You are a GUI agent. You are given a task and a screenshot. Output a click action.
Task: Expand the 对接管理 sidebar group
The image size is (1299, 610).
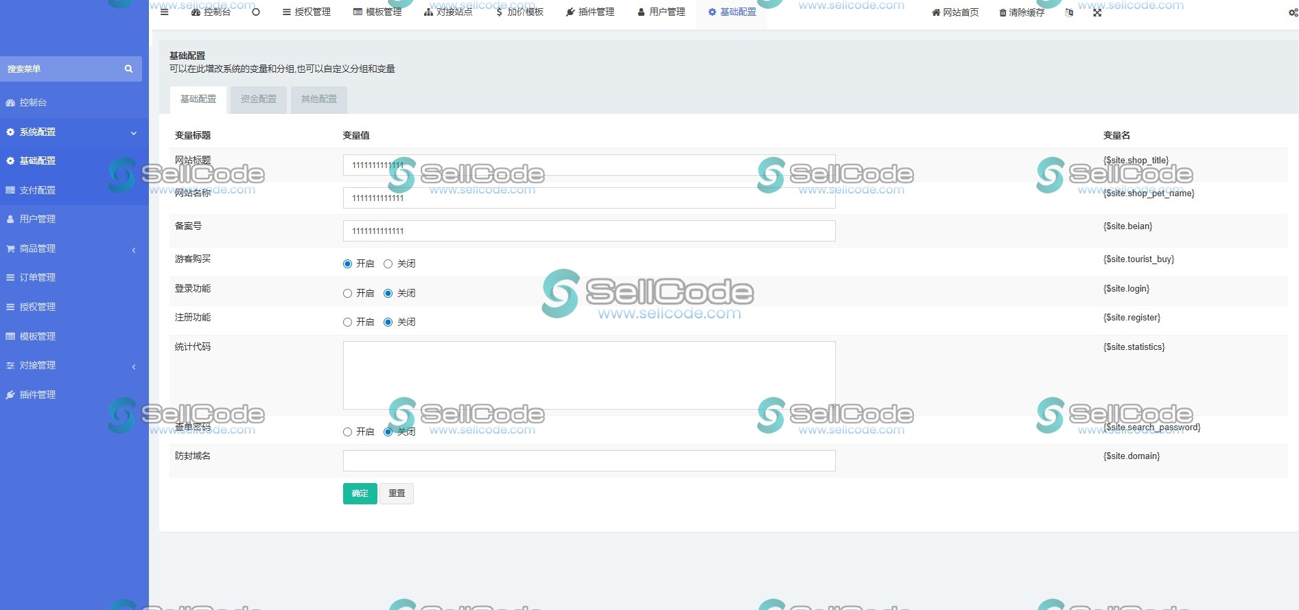click(74, 365)
